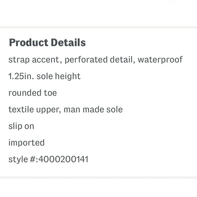
Task: Select the word "Details" in the heading
Action: (68, 42)
